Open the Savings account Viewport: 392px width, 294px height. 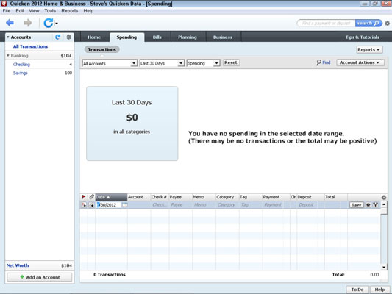point(21,73)
